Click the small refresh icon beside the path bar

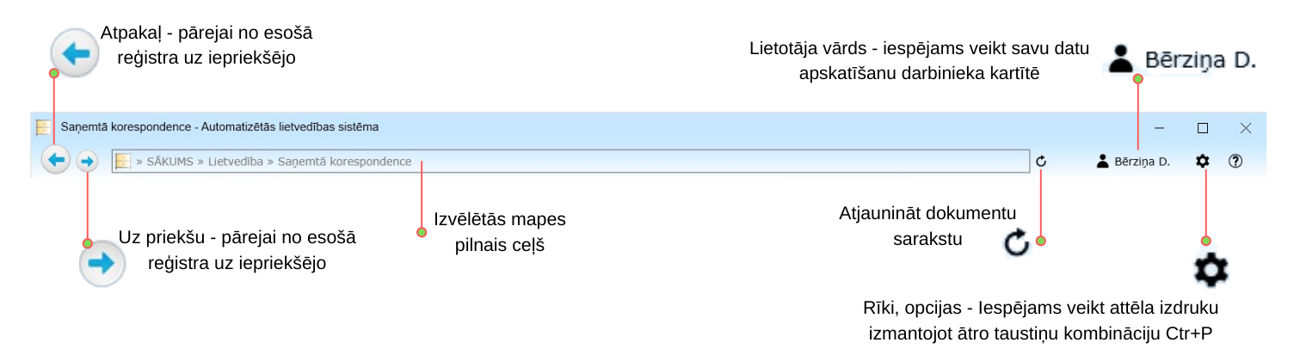1041,161
